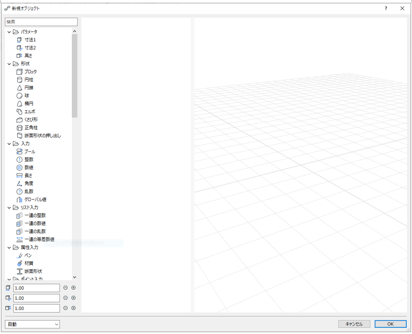Select the 入力 folder label

[x=25, y=144]
